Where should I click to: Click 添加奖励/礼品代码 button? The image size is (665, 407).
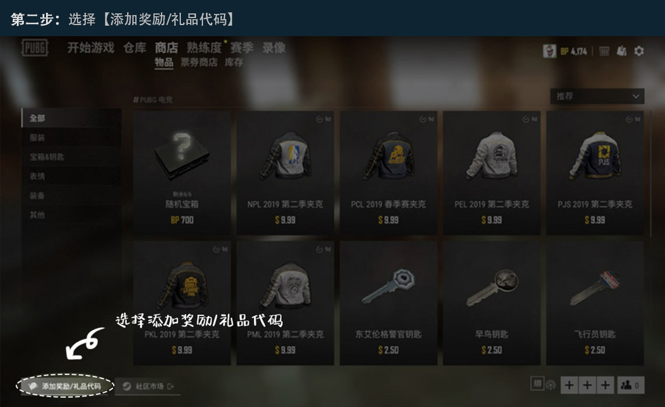65,386
